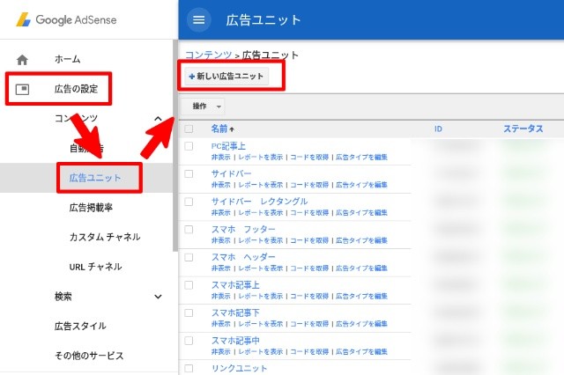Click コードを取得 under スマホ記事下
Viewport: 564px width, 375px height.
pyautogui.click(x=309, y=324)
